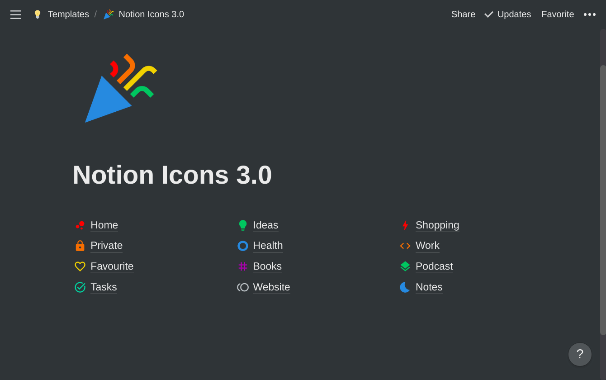Click the orange lock Private icon

[80, 246]
